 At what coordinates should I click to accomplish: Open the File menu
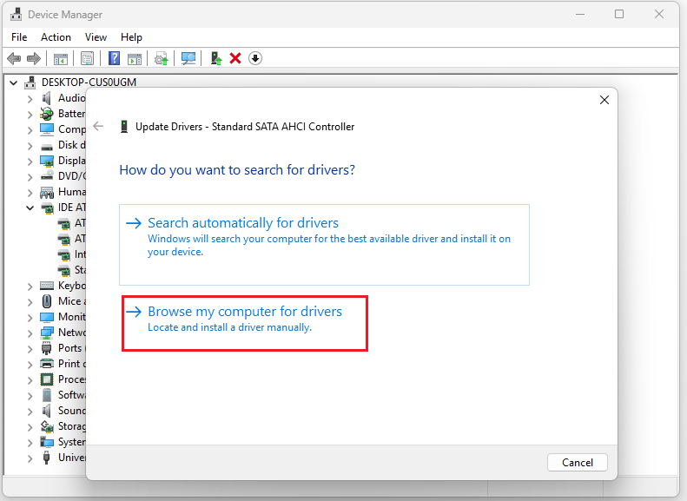coord(19,37)
